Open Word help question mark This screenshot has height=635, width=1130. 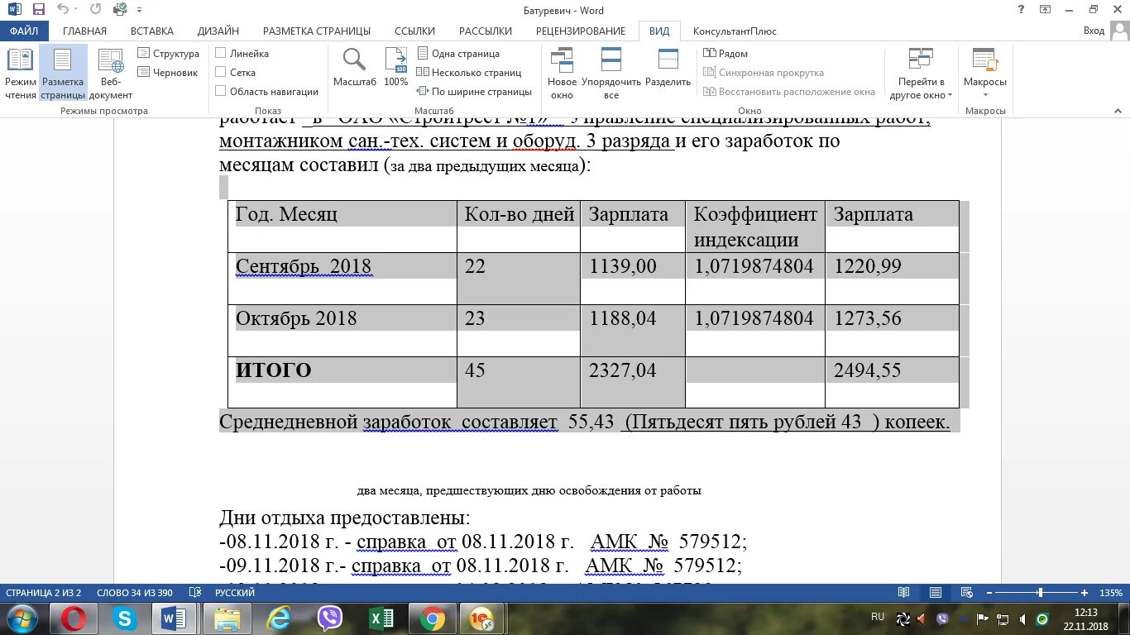pyautogui.click(x=1022, y=10)
